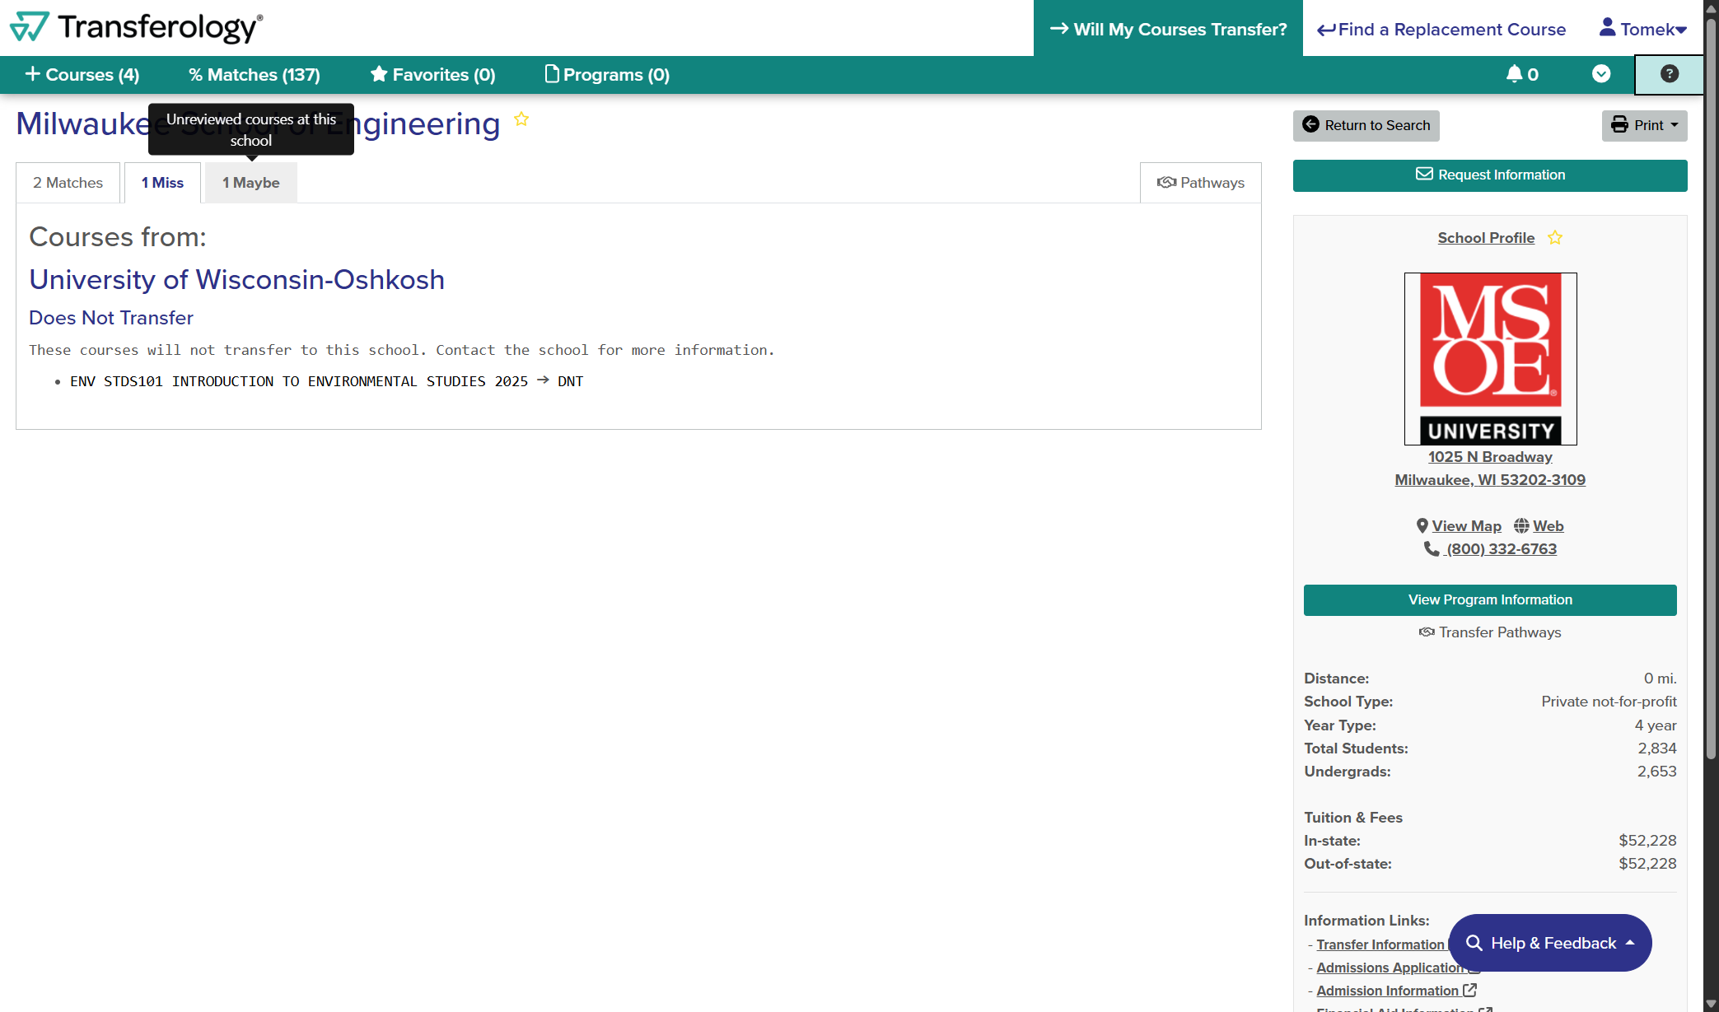Switch to the 1 Miss tab
This screenshot has width=1719, height=1012.
162,183
